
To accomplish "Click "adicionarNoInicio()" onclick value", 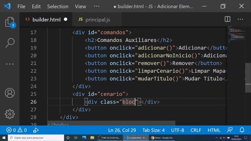I will (x=167, y=56).
